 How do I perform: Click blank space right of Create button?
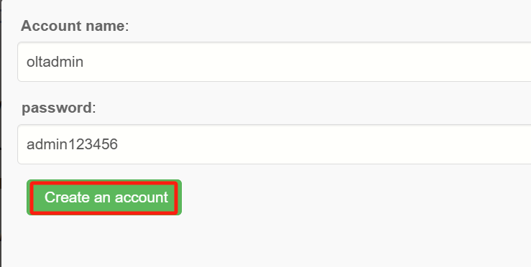pyautogui.click(x=338, y=197)
